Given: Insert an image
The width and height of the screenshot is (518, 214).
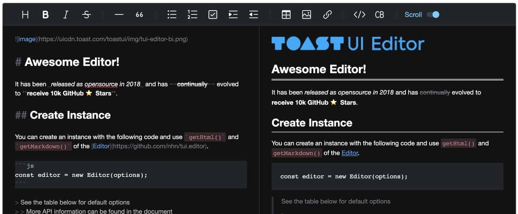Looking at the screenshot, I should coord(307,15).
